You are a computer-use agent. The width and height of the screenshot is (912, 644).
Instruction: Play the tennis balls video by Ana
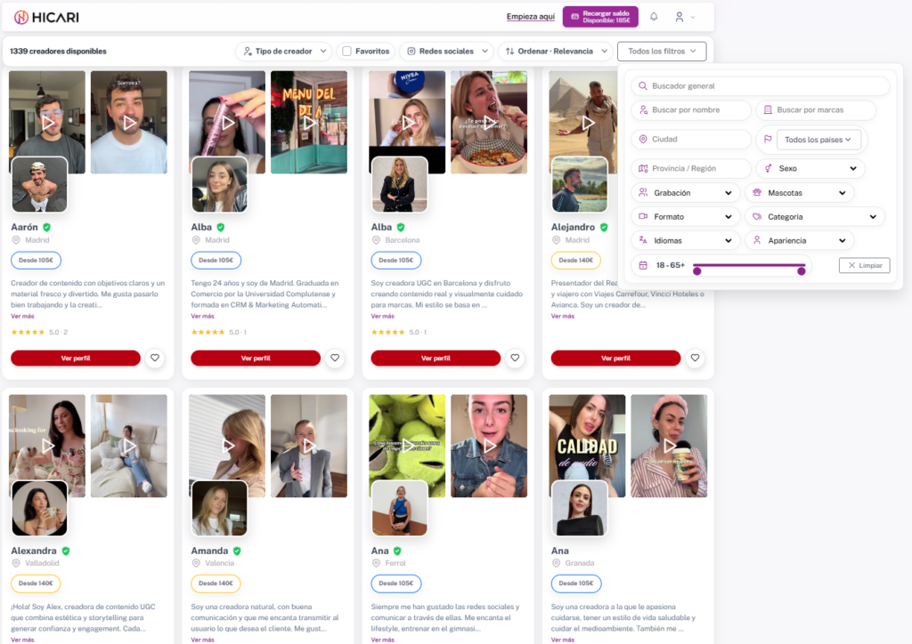pyautogui.click(x=407, y=446)
